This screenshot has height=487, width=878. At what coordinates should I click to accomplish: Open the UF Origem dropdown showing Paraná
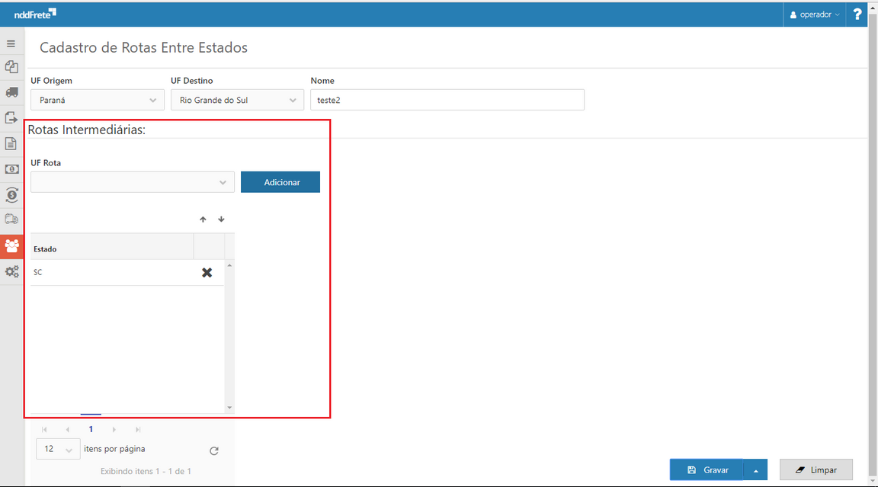point(98,100)
